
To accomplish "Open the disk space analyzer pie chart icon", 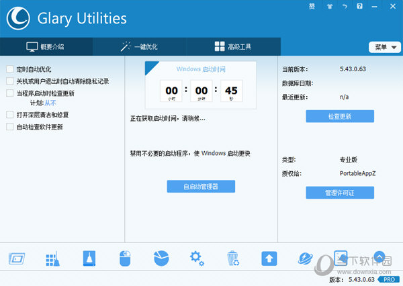I will (x=161, y=258).
